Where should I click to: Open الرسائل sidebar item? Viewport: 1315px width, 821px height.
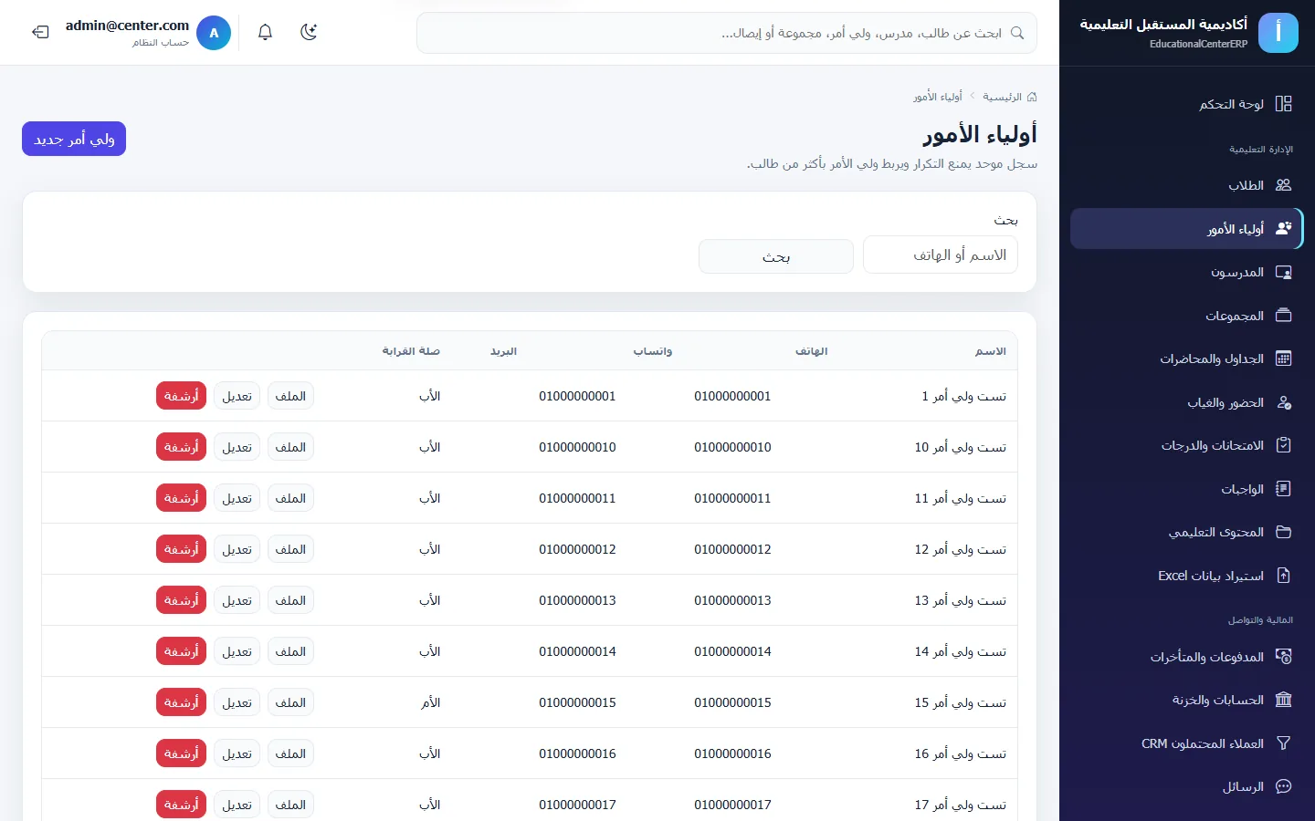coord(1187,786)
